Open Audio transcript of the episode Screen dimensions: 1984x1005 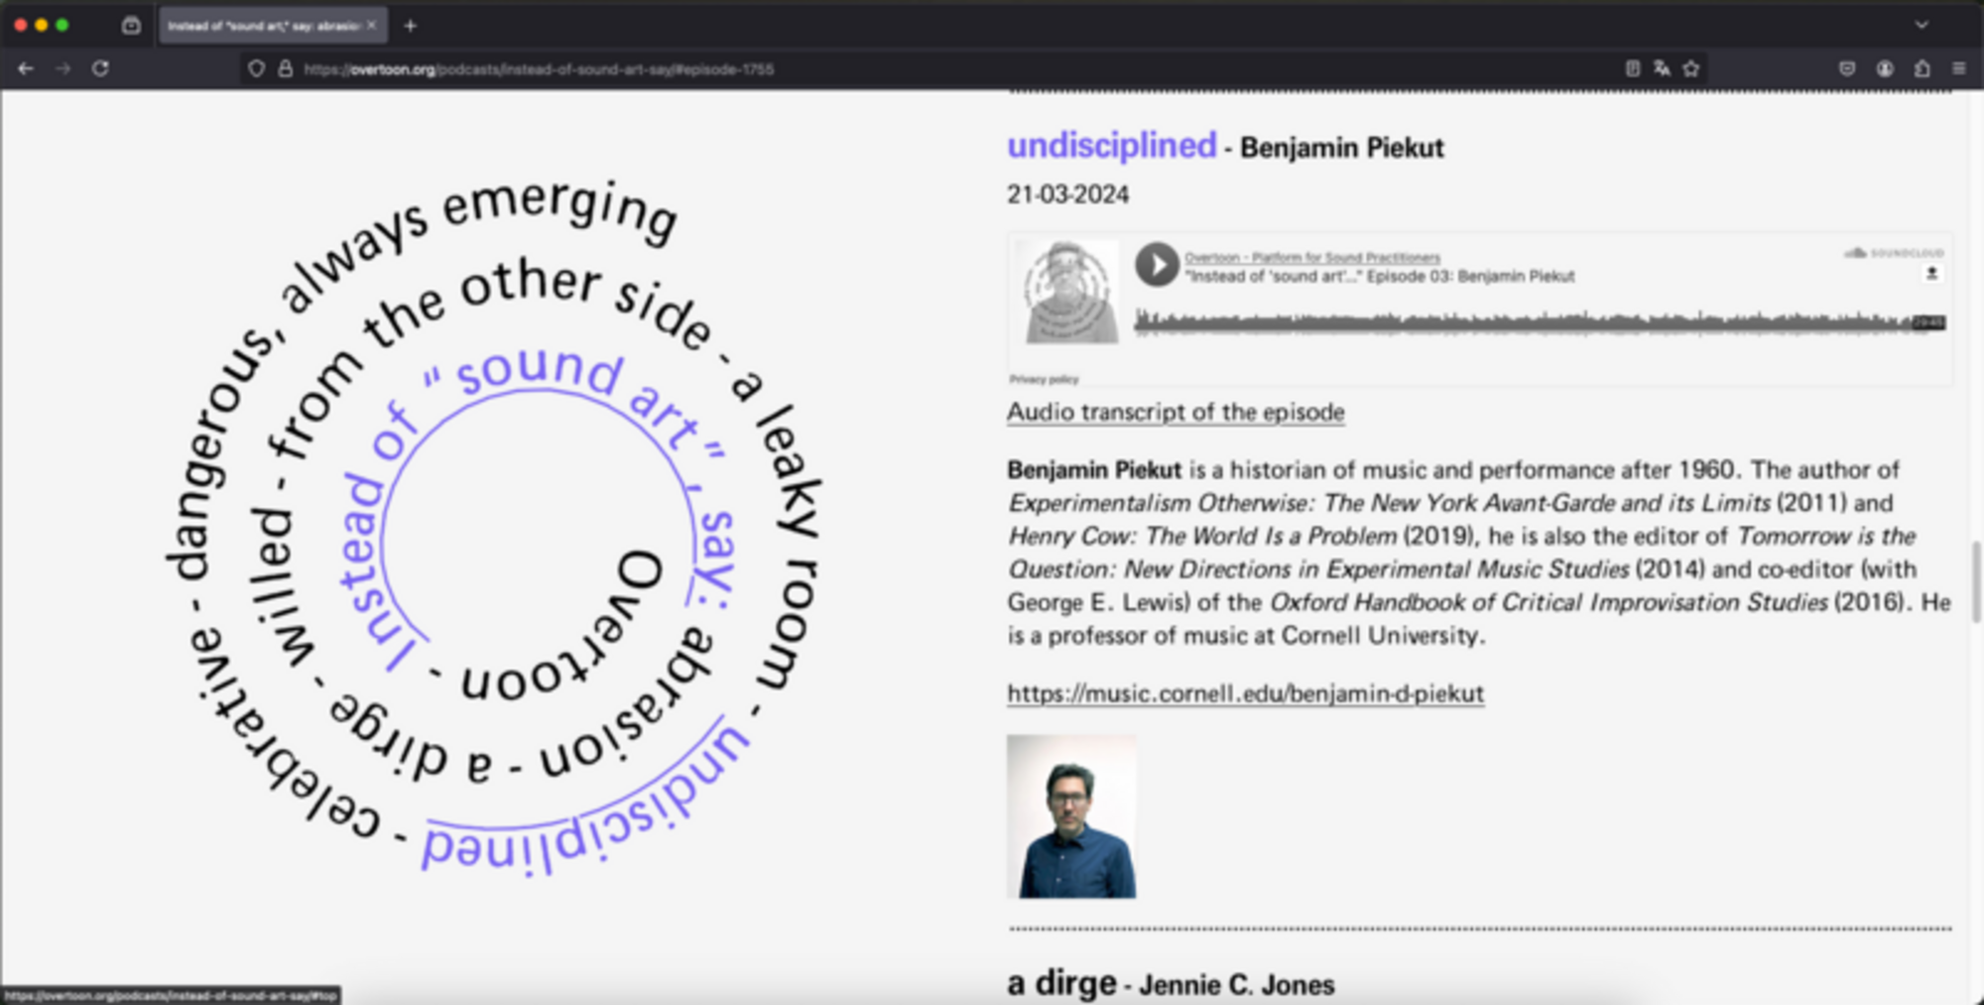tap(1175, 412)
